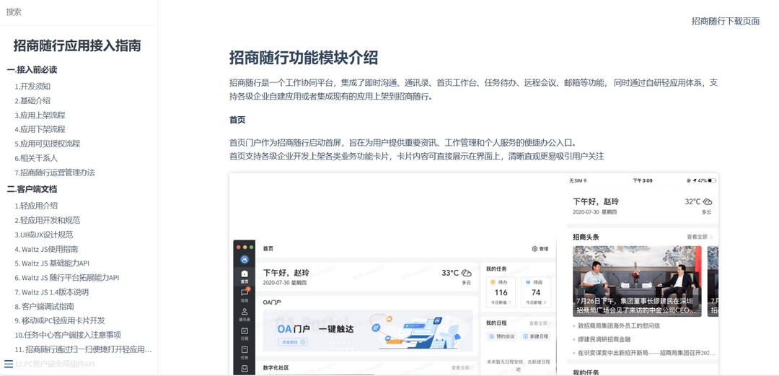This screenshot has height=376, width=779.
Task: Open 10.任务中心客户端接入注意事项
Action: pos(68,335)
